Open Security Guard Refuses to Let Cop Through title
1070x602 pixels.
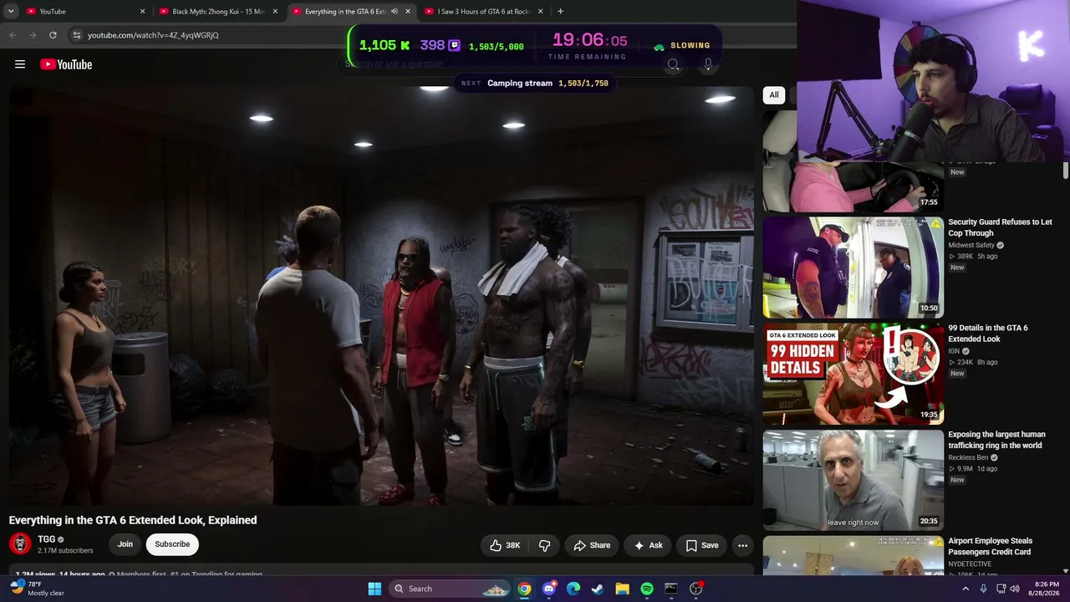pos(1000,227)
